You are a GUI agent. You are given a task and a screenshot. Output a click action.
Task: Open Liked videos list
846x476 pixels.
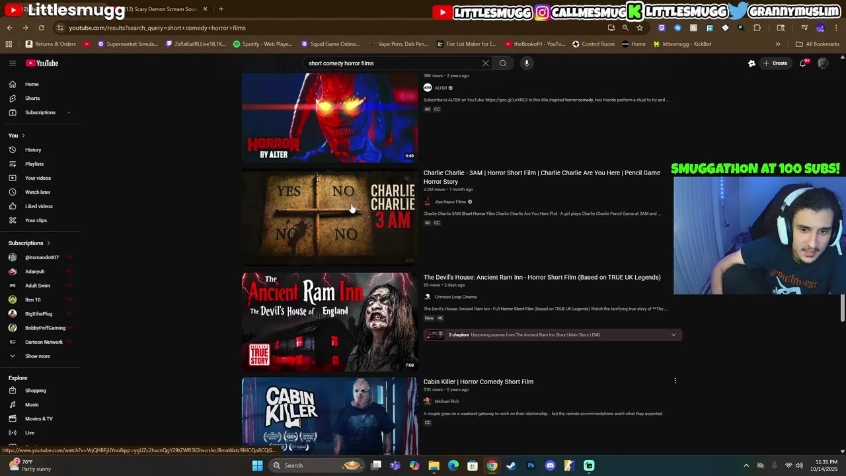click(x=40, y=206)
